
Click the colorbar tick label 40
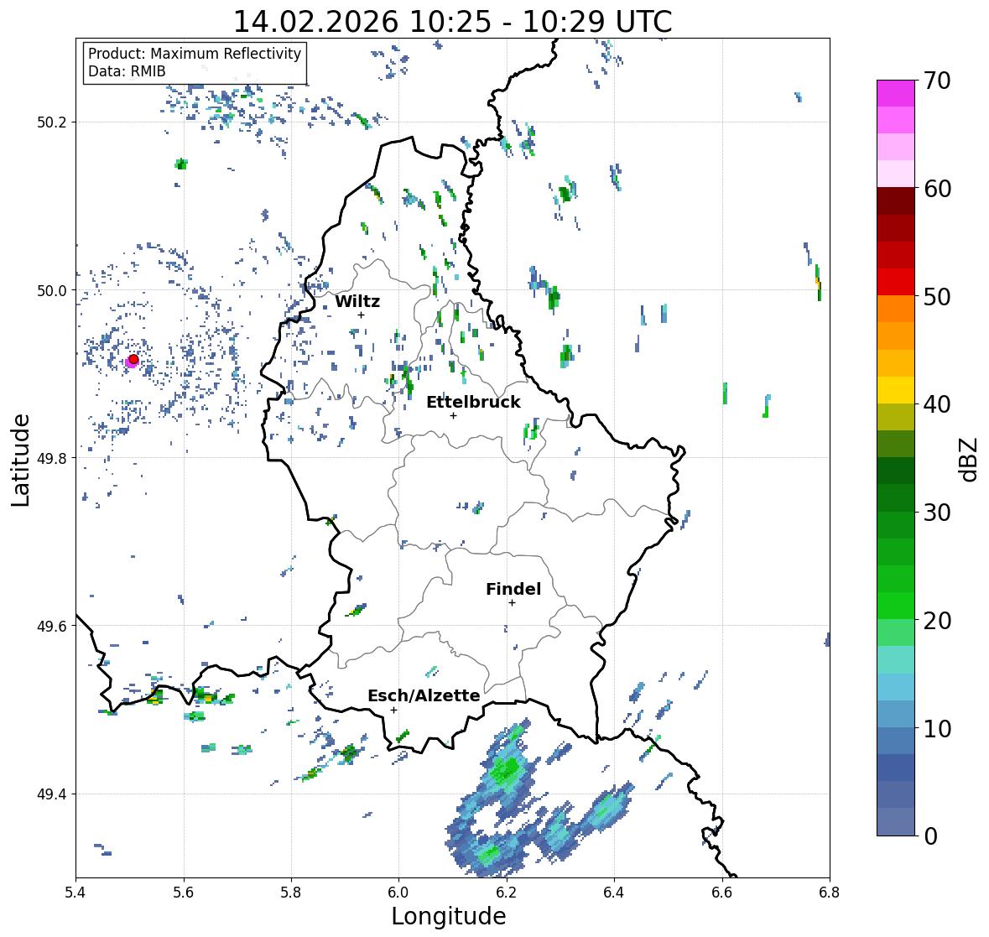coord(937,404)
